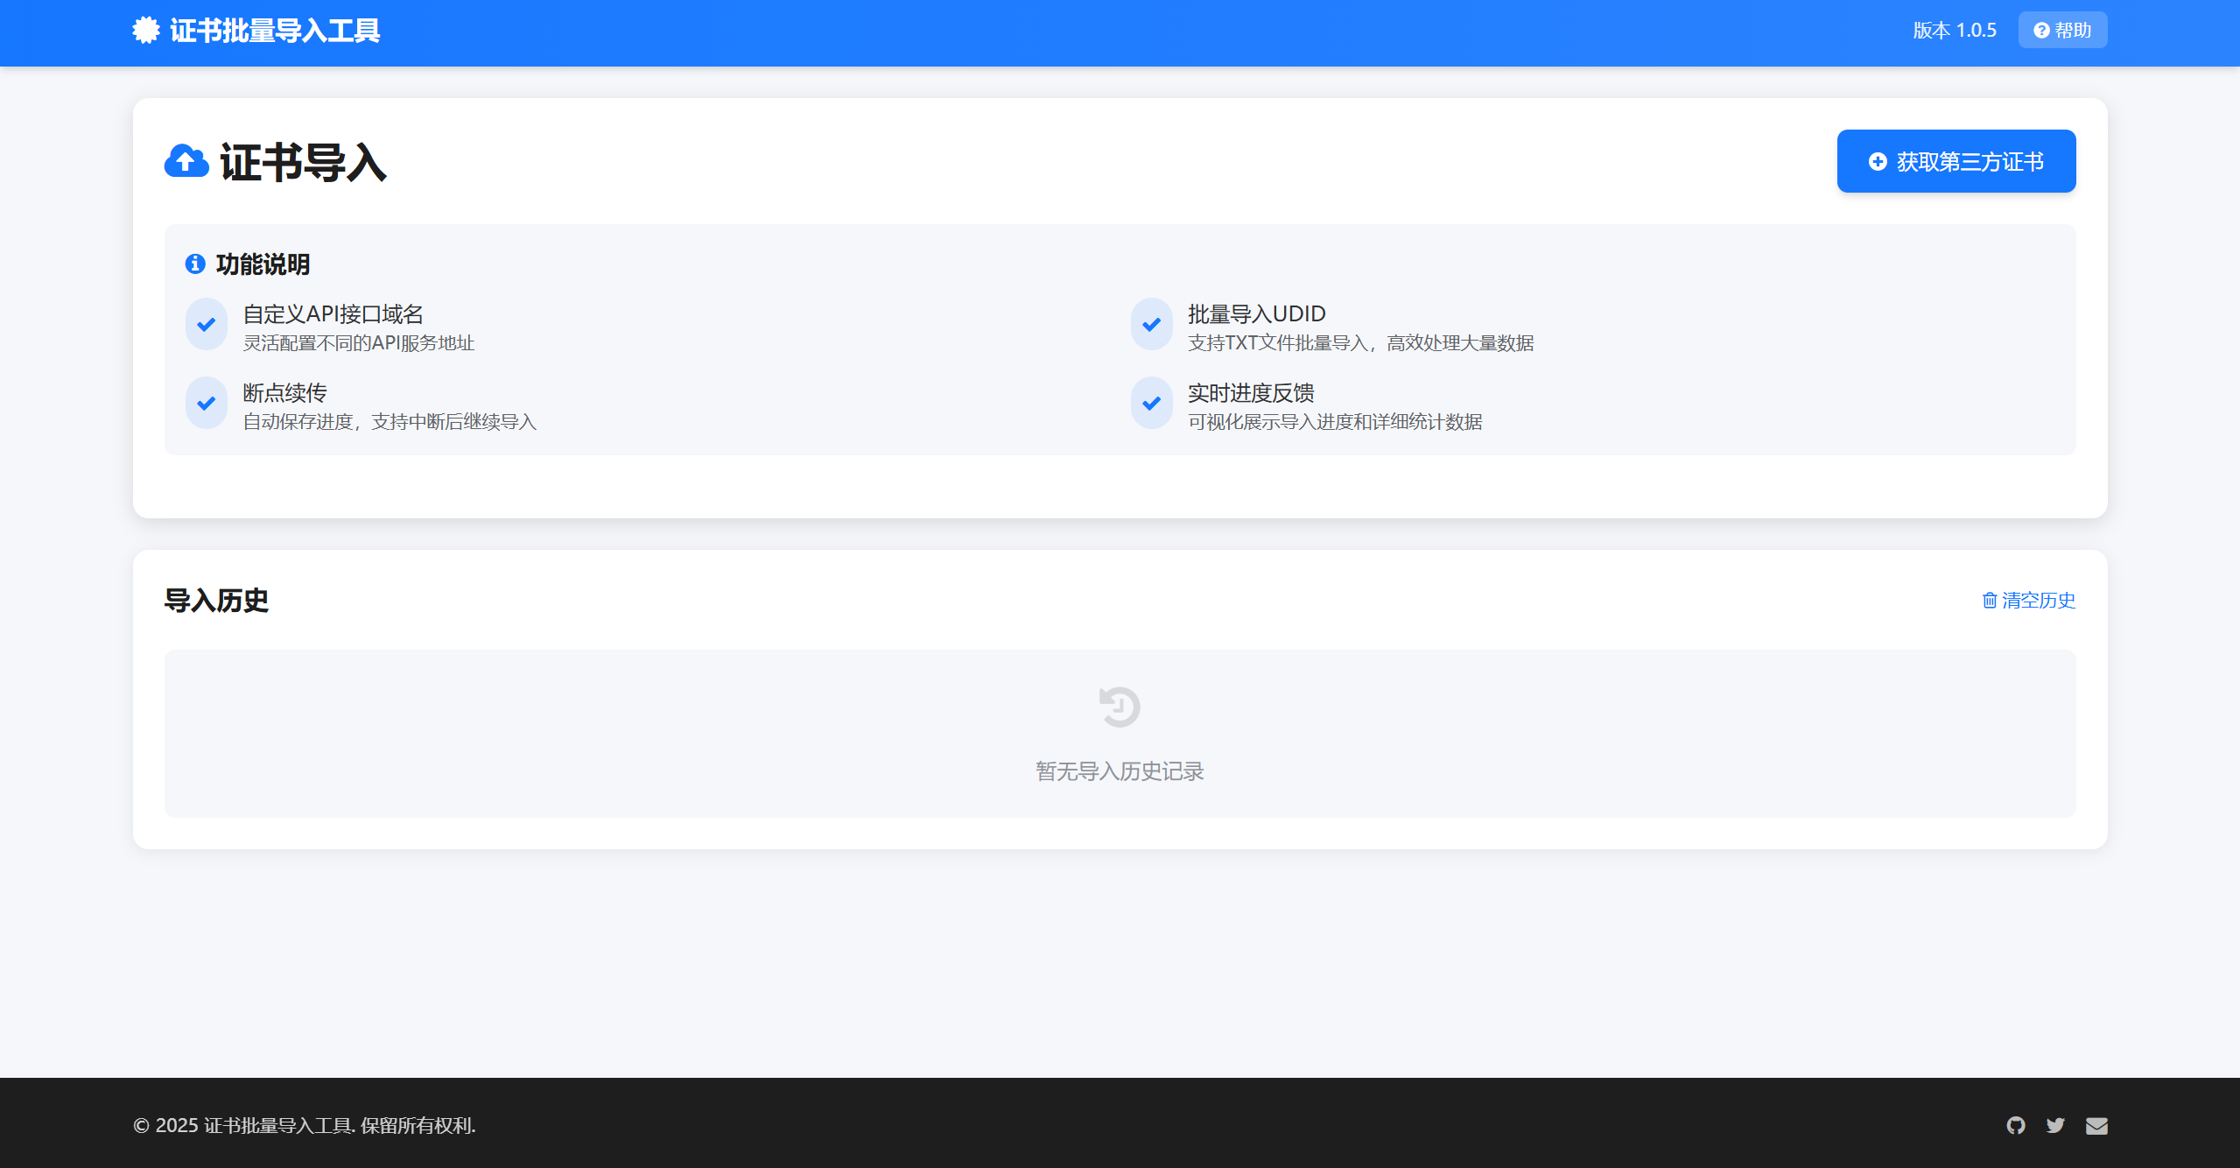Click checkmark beside 实时进度反馈
This screenshot has height=1168, width=2240.
point(1152,404)
